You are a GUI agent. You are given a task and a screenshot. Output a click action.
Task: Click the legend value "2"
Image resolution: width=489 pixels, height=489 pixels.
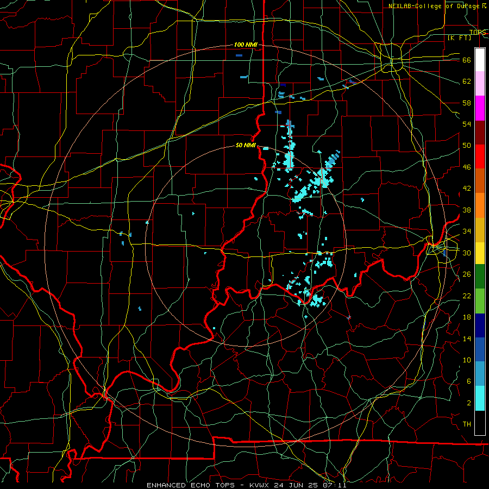[468, 403]
